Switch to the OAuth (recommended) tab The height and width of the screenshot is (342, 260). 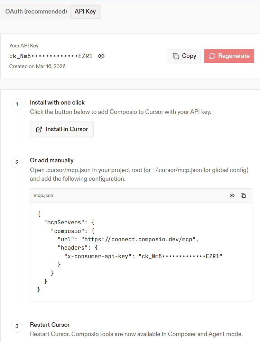click(36, 11)
